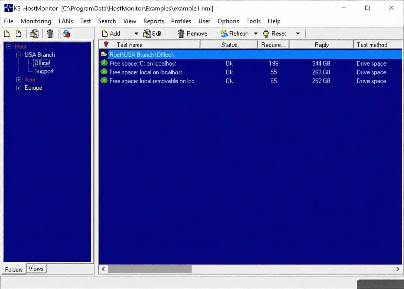404x289 pixels.
Task: Click the scroll left arrow
Action: click(103, 269)
